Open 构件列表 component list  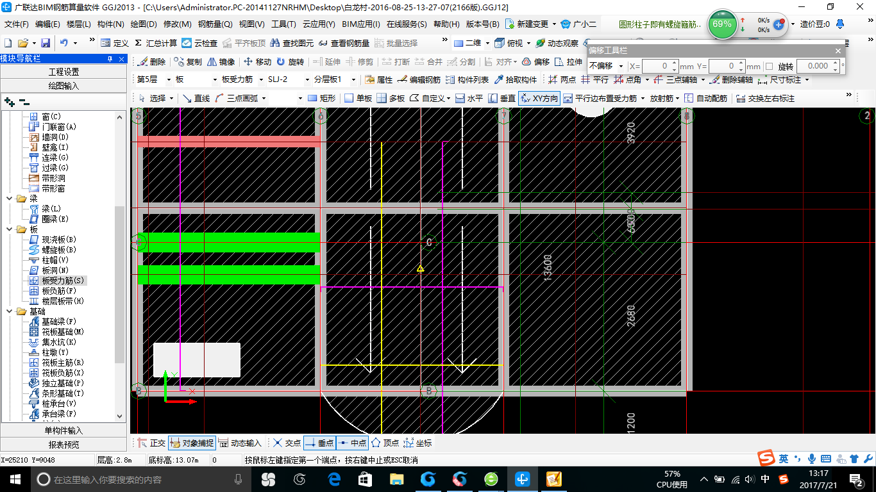[x=467, y=80]
